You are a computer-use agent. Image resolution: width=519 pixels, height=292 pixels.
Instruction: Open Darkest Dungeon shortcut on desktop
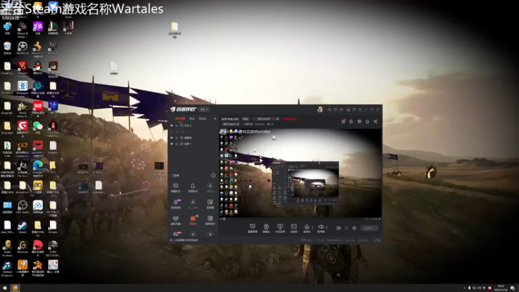pyautogui.click(x=7, y=268)
